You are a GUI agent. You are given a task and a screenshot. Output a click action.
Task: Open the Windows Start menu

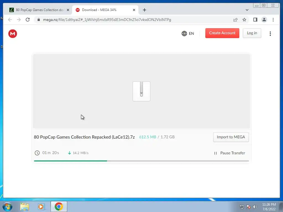point(7,206)
